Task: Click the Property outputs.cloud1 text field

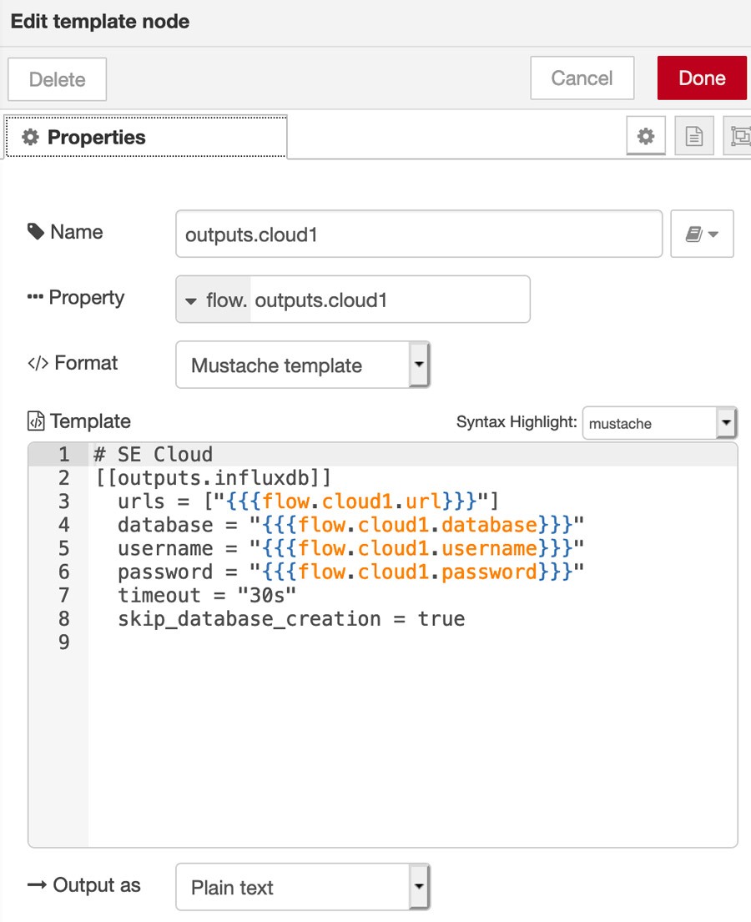Action: 389,300
